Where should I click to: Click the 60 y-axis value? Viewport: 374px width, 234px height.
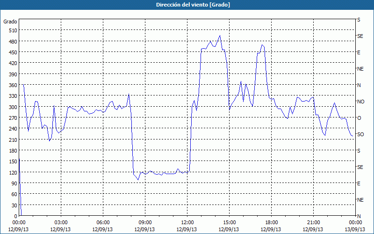coord(14,194)
